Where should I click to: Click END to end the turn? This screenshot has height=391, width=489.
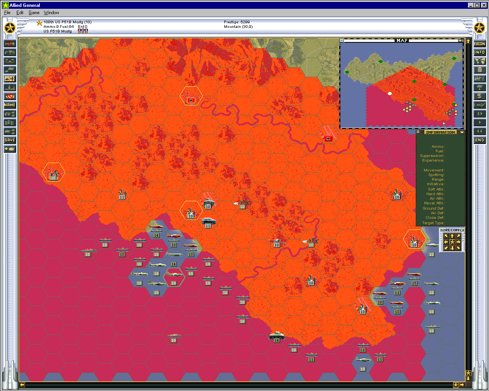click(479, 140)
